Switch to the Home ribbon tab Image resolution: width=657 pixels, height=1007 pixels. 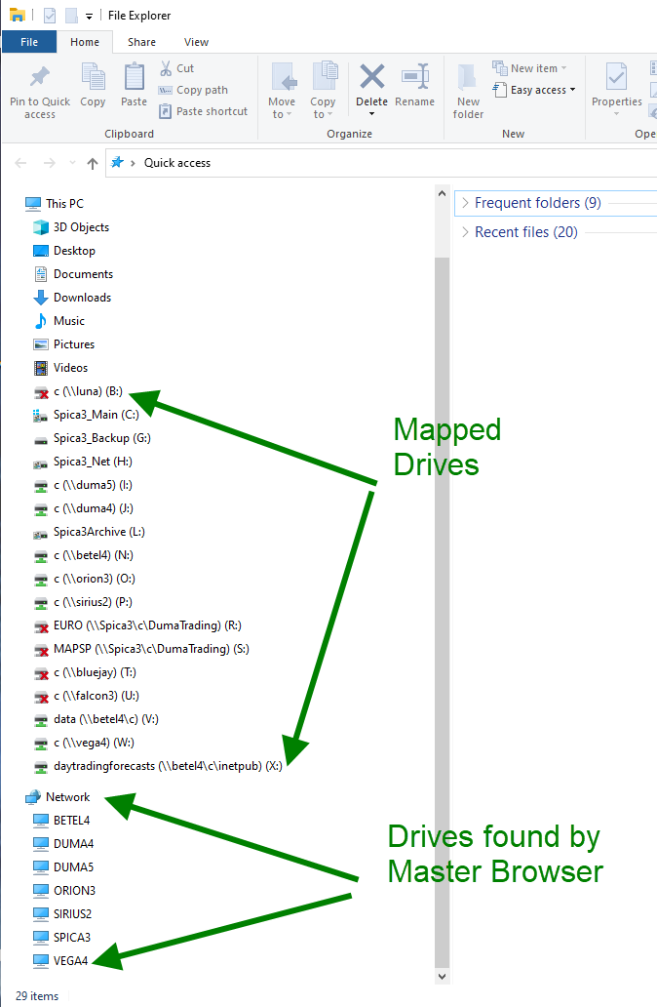pyautogui.click(x=85, y=42)
